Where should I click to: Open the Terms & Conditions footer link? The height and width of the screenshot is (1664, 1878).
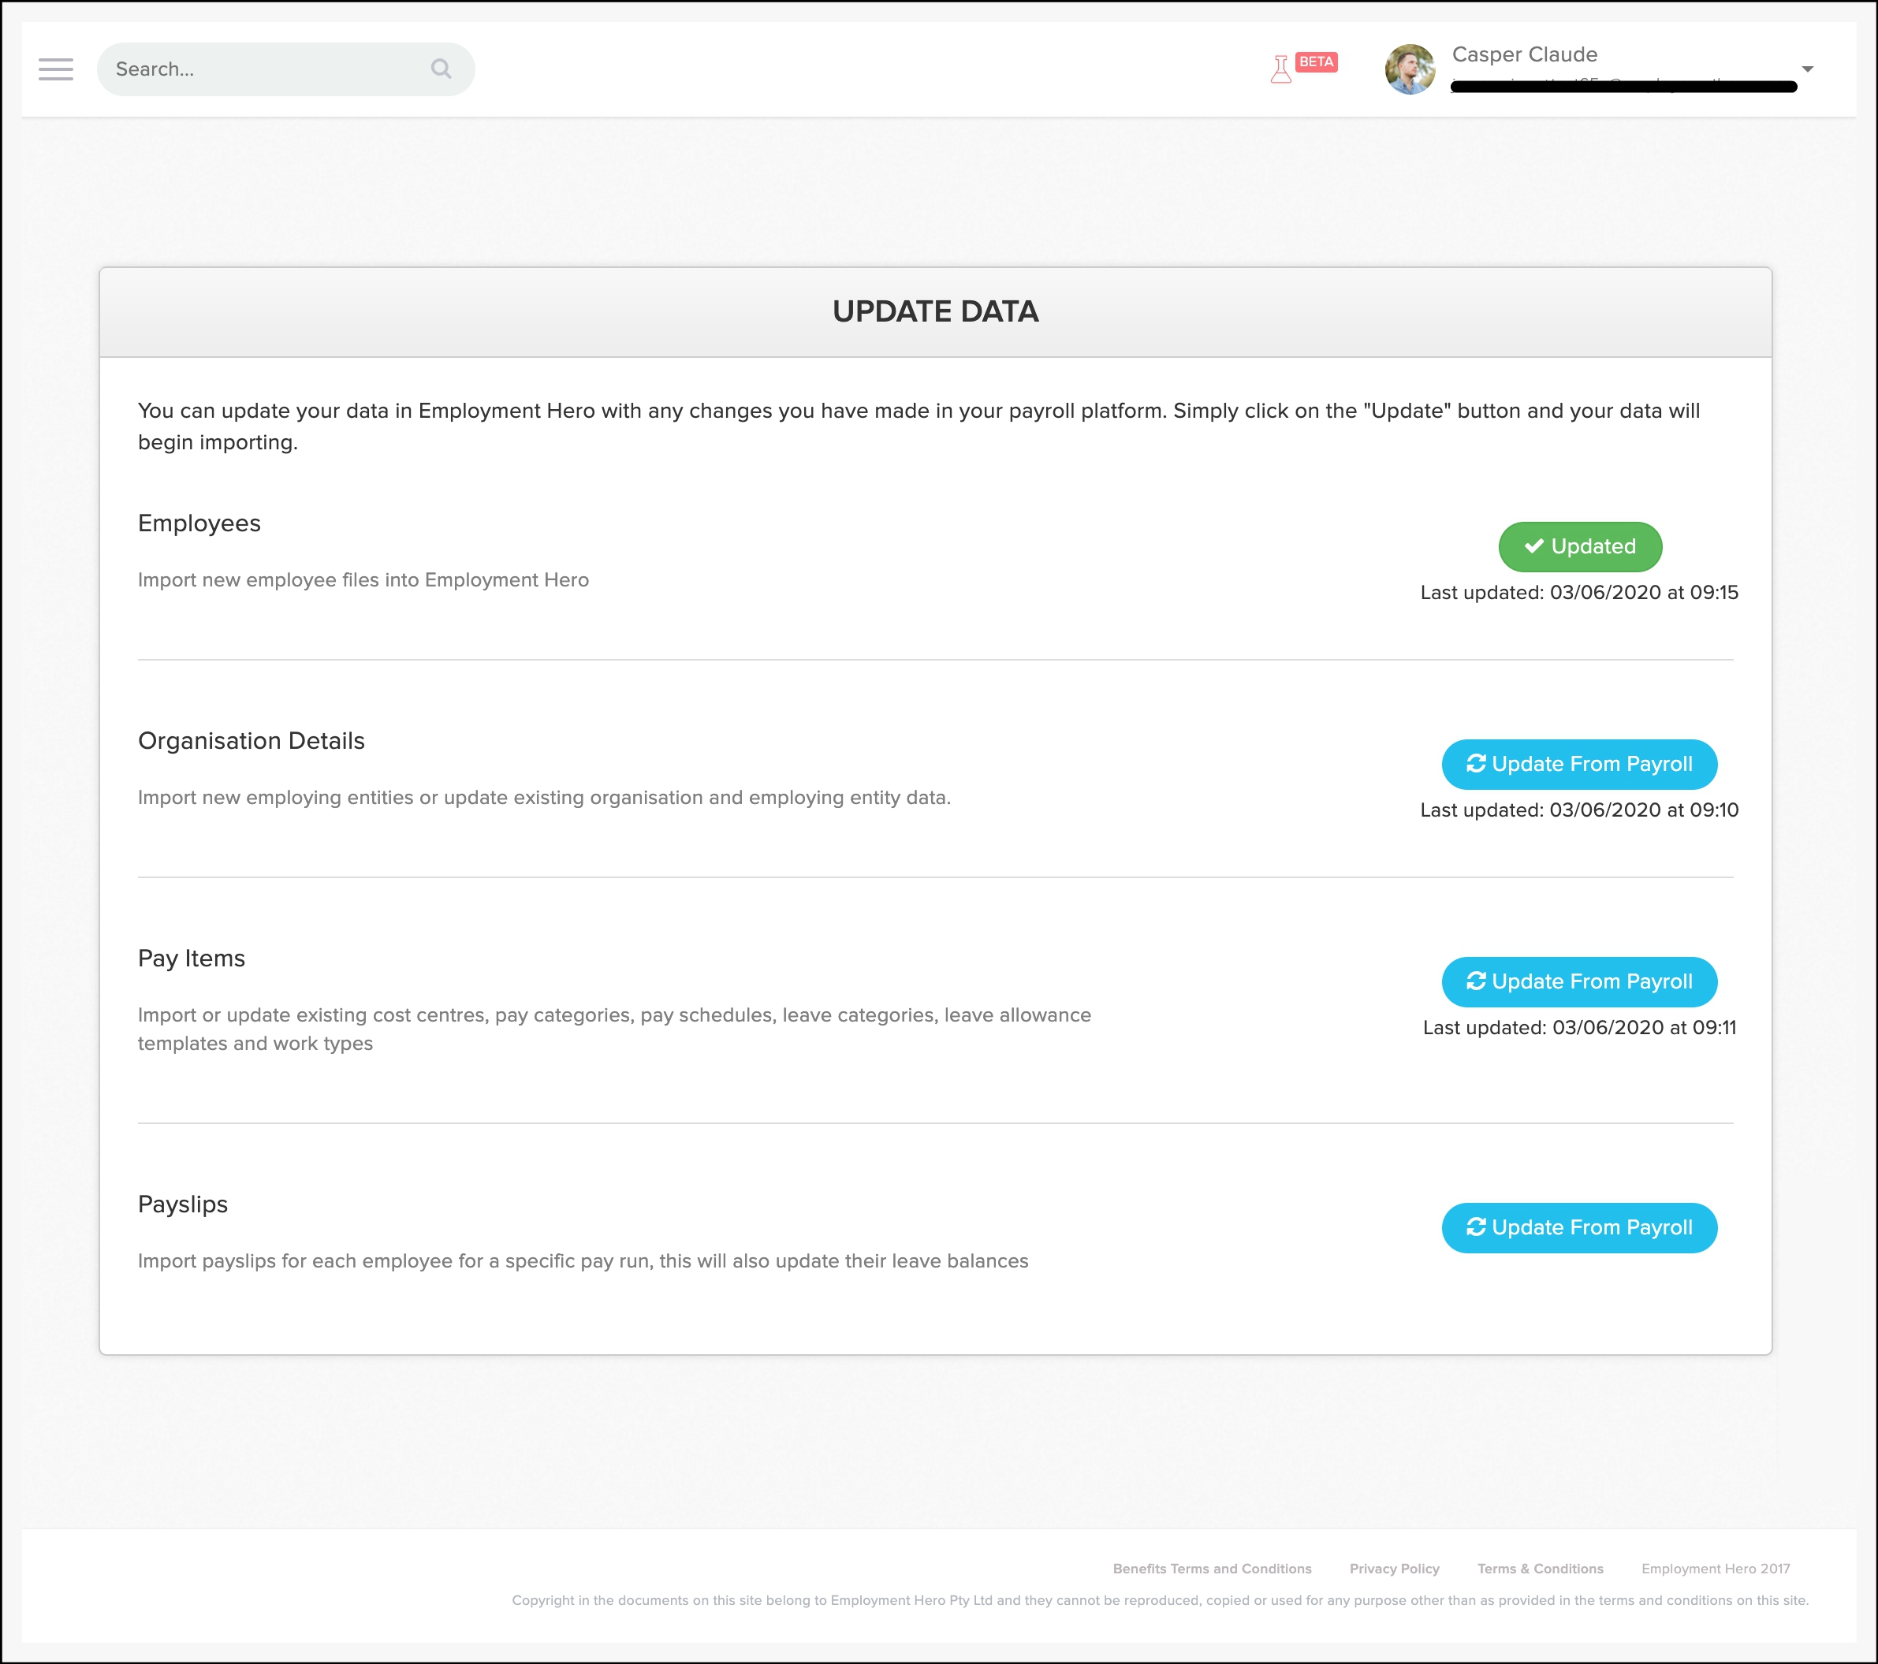click(x=1540, y=1569)
